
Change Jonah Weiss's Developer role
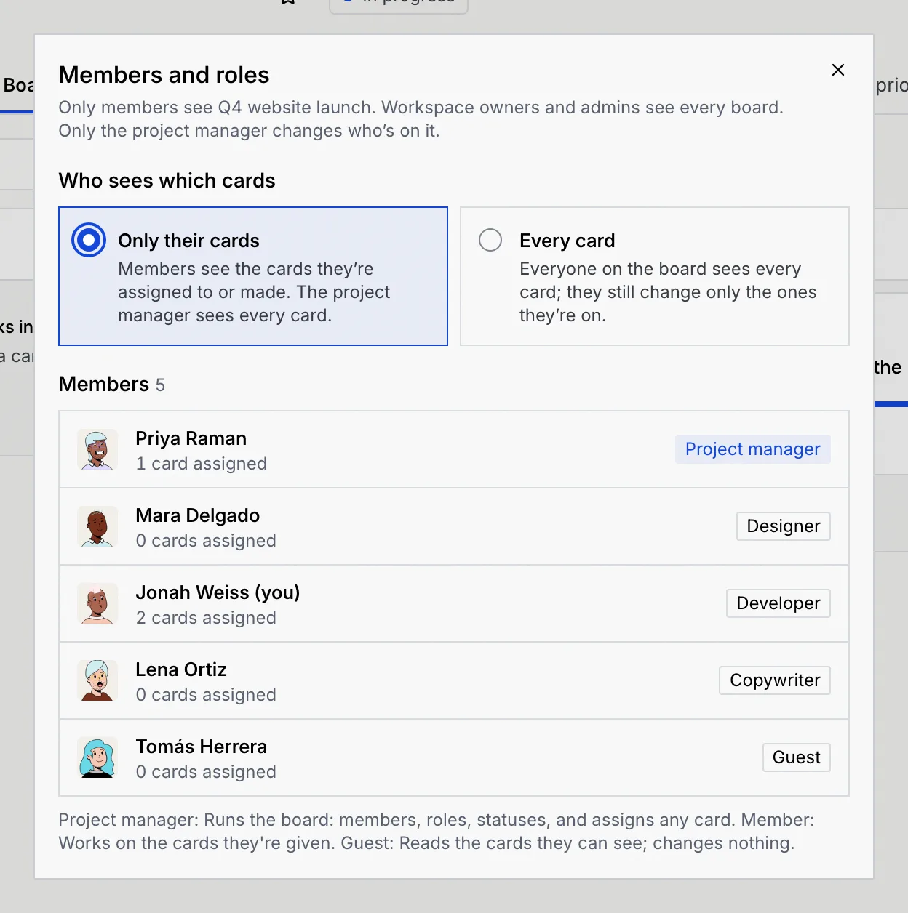coord(778,603)
